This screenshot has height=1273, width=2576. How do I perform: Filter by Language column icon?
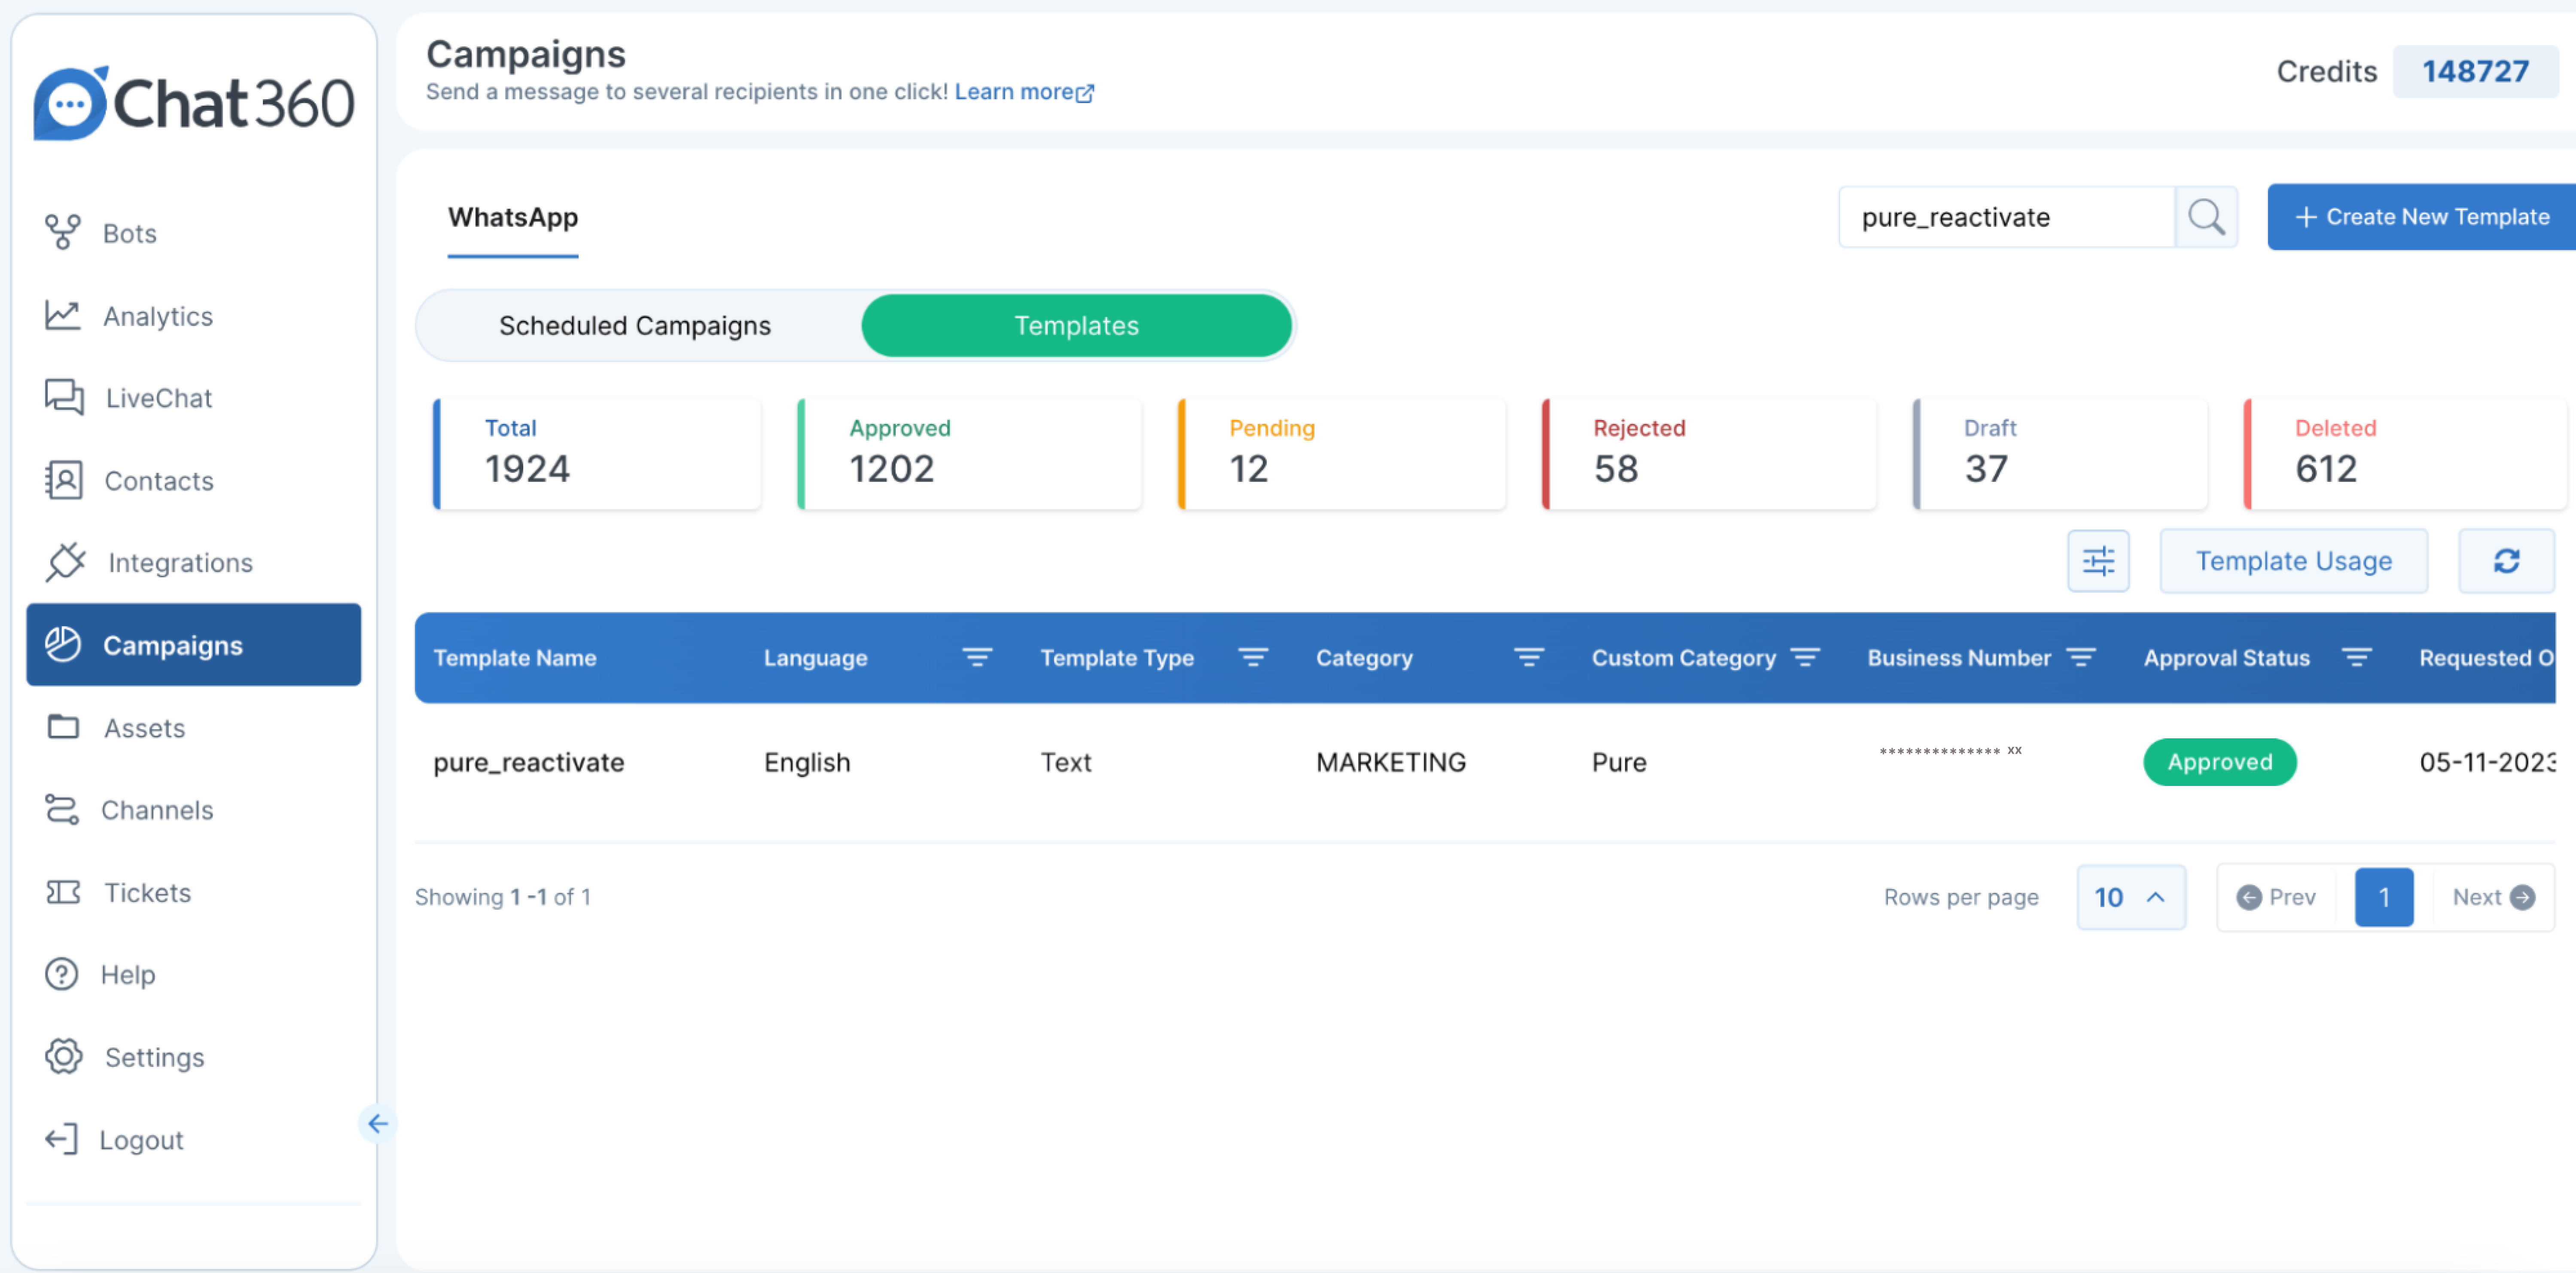click(x=977, y=657)
